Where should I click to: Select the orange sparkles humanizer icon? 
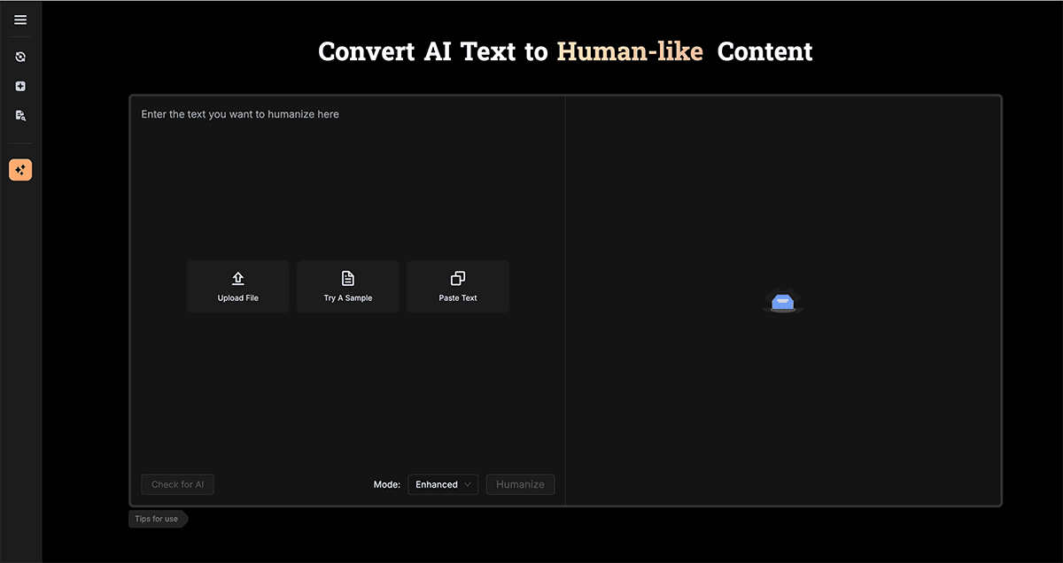(x=20, y=170)
